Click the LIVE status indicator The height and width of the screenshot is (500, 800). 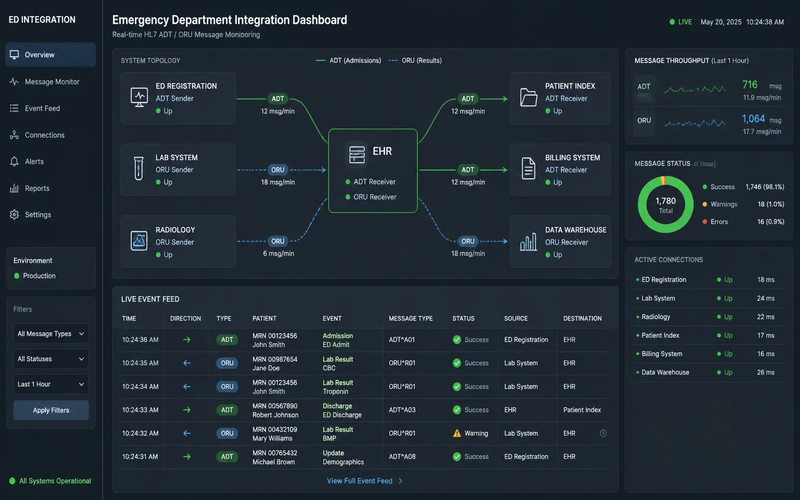coord(681,22)
